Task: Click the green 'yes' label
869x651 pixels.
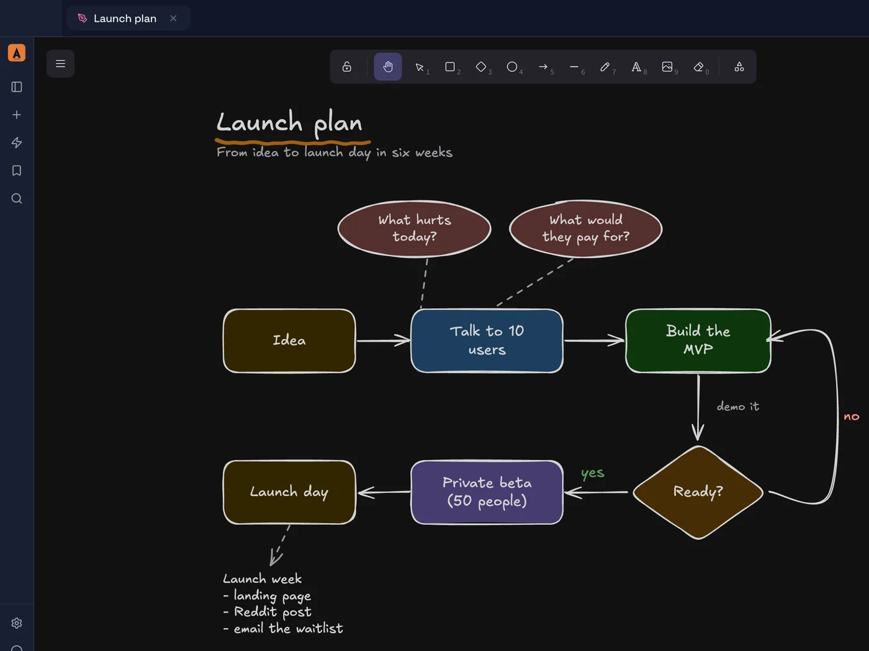Action: coord(593,473)
